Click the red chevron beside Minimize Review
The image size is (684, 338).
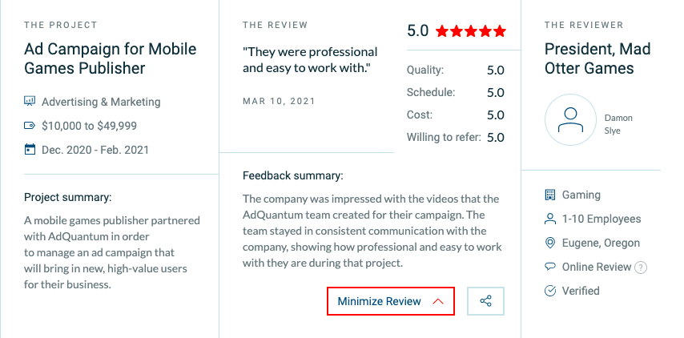click(438, 301)
